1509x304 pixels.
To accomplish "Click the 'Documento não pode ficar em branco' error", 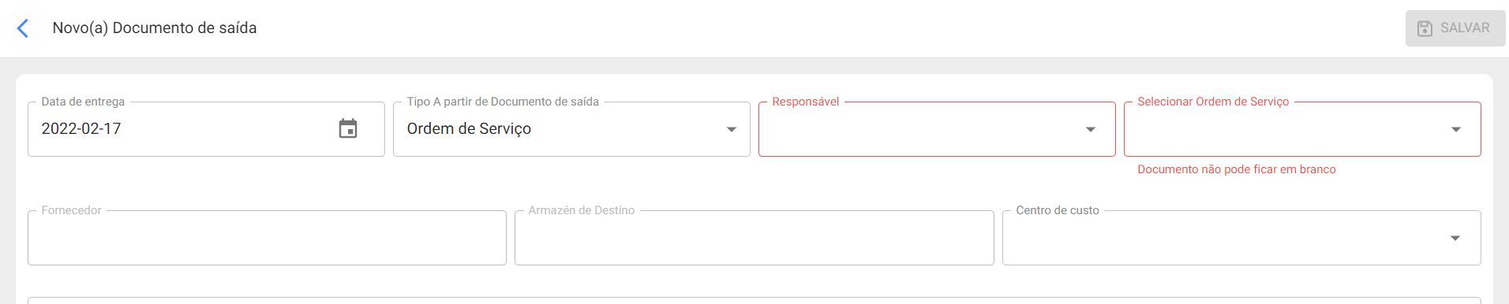I will [1237, 169].
